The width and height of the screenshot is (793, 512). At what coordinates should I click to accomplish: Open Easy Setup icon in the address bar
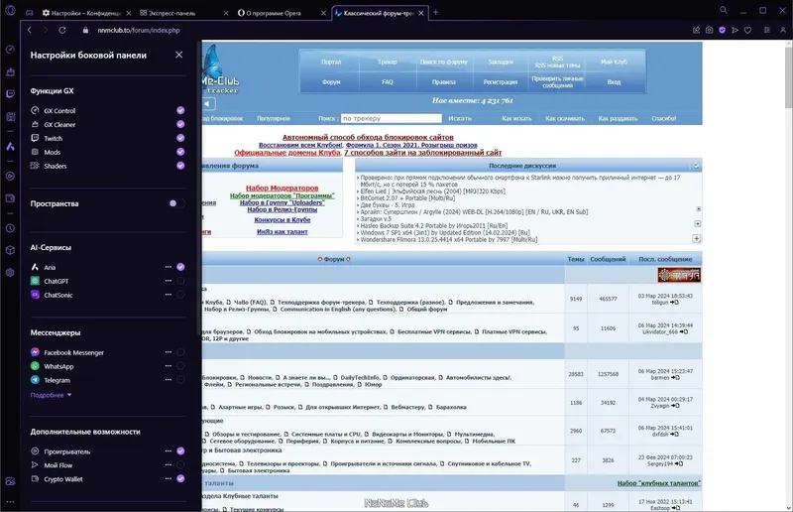tap(767, 31)
